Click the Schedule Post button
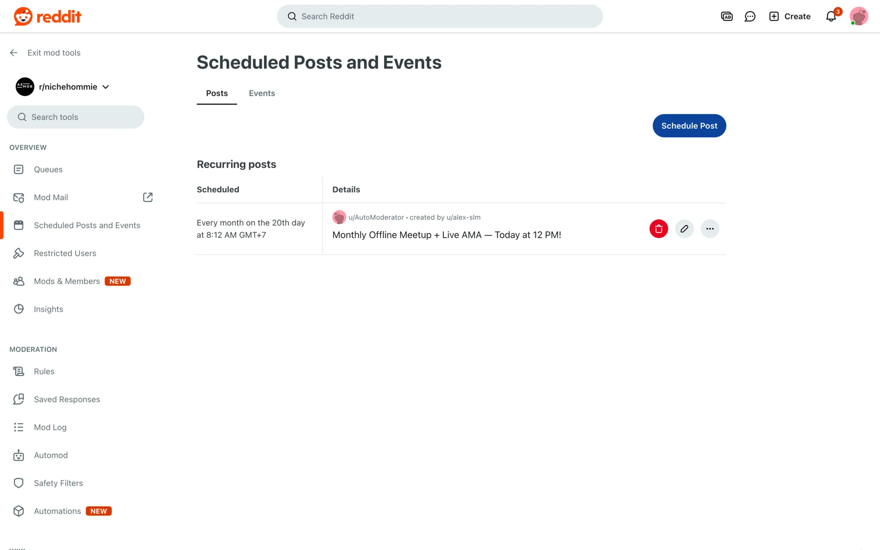The width and height of the screenshot is (880, 550). (689, 126)
